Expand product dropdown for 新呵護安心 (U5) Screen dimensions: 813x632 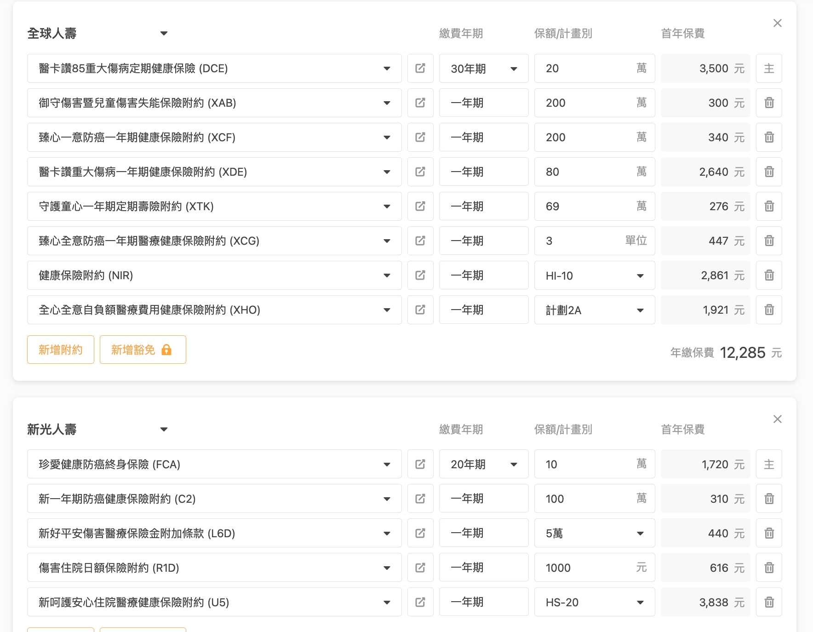click(214, 603)
